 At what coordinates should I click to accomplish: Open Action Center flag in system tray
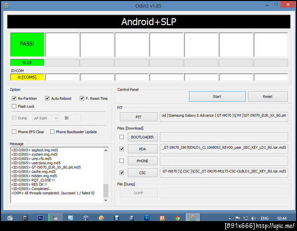point(238,218)
